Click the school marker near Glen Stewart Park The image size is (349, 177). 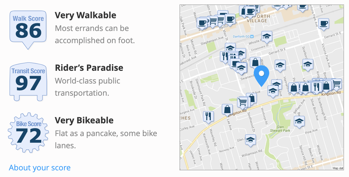299,122
